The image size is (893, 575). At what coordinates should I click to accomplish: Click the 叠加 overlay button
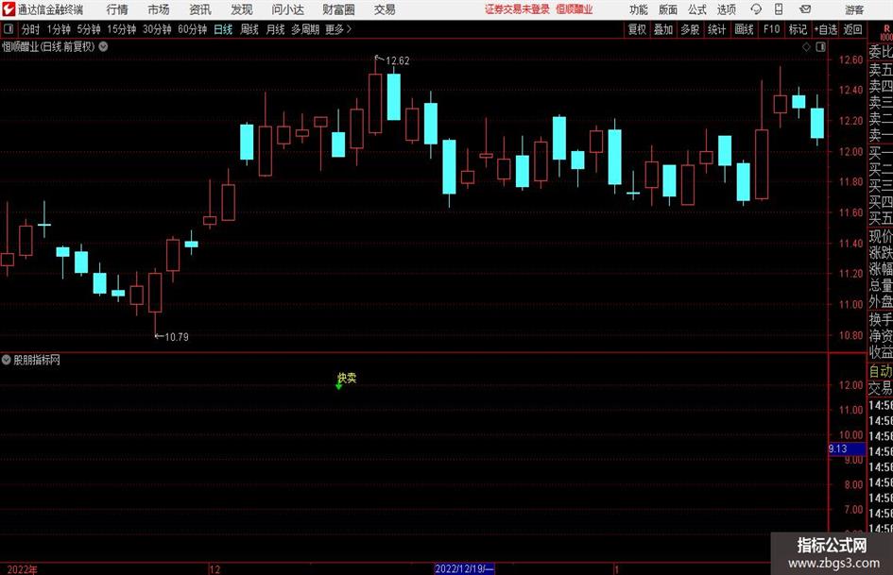click(x=663, y=29)
